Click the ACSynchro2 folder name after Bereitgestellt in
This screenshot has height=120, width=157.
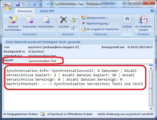tap(36, 52)
